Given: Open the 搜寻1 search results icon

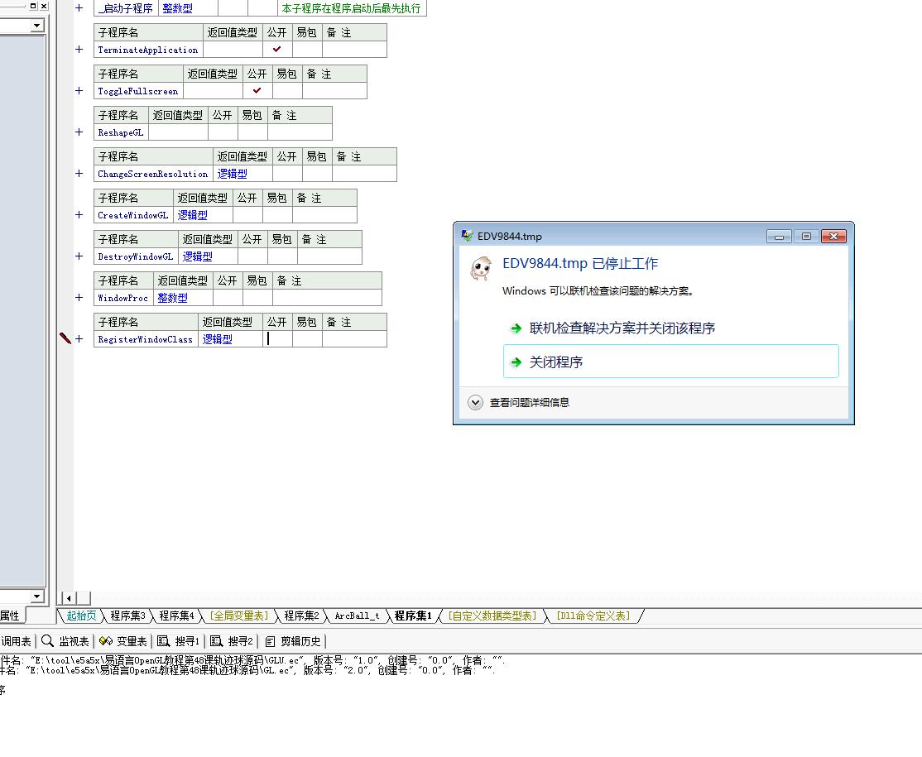Looking at the screenshot, I should tap(164, 641).
